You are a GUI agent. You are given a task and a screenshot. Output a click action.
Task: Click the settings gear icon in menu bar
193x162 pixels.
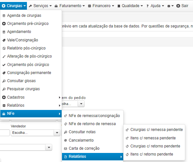(169, 6)
